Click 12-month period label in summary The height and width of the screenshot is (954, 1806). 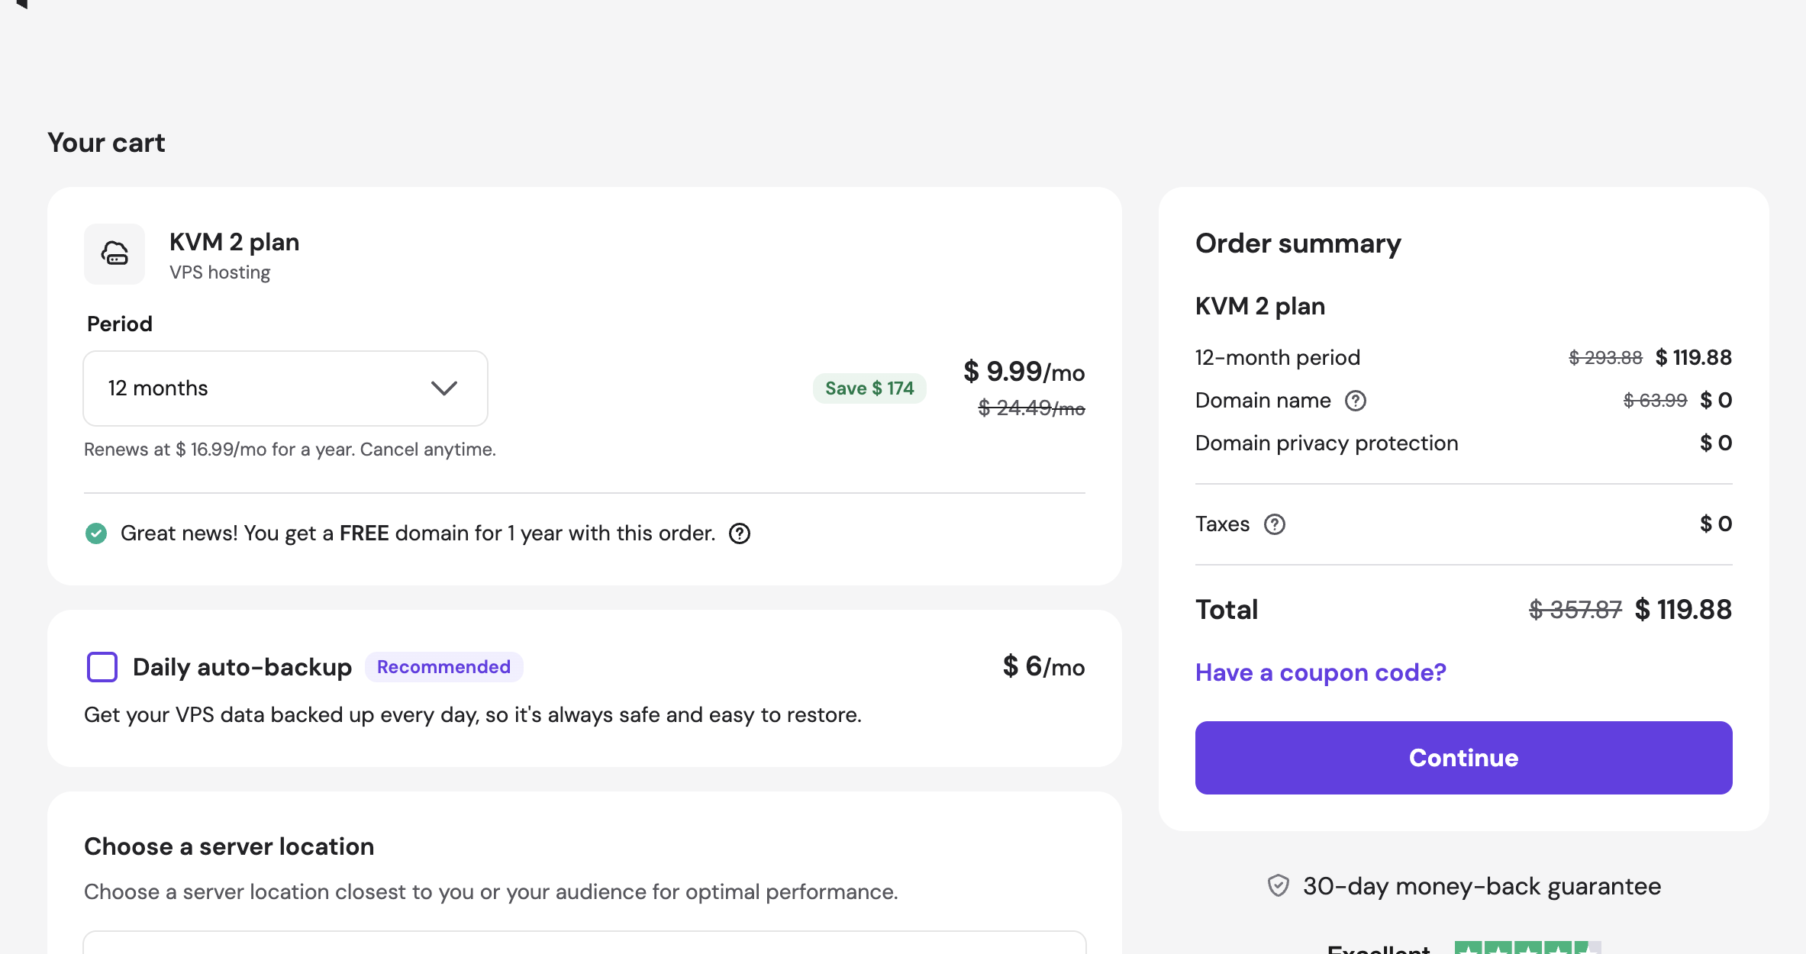tap(1278, 358)
